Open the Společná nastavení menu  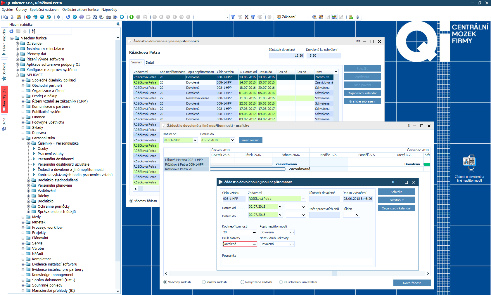click(x=44, y=10)
